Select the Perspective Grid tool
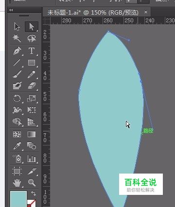Image resolution: width=175 pixels, height=207 pixels. [32, 122]
